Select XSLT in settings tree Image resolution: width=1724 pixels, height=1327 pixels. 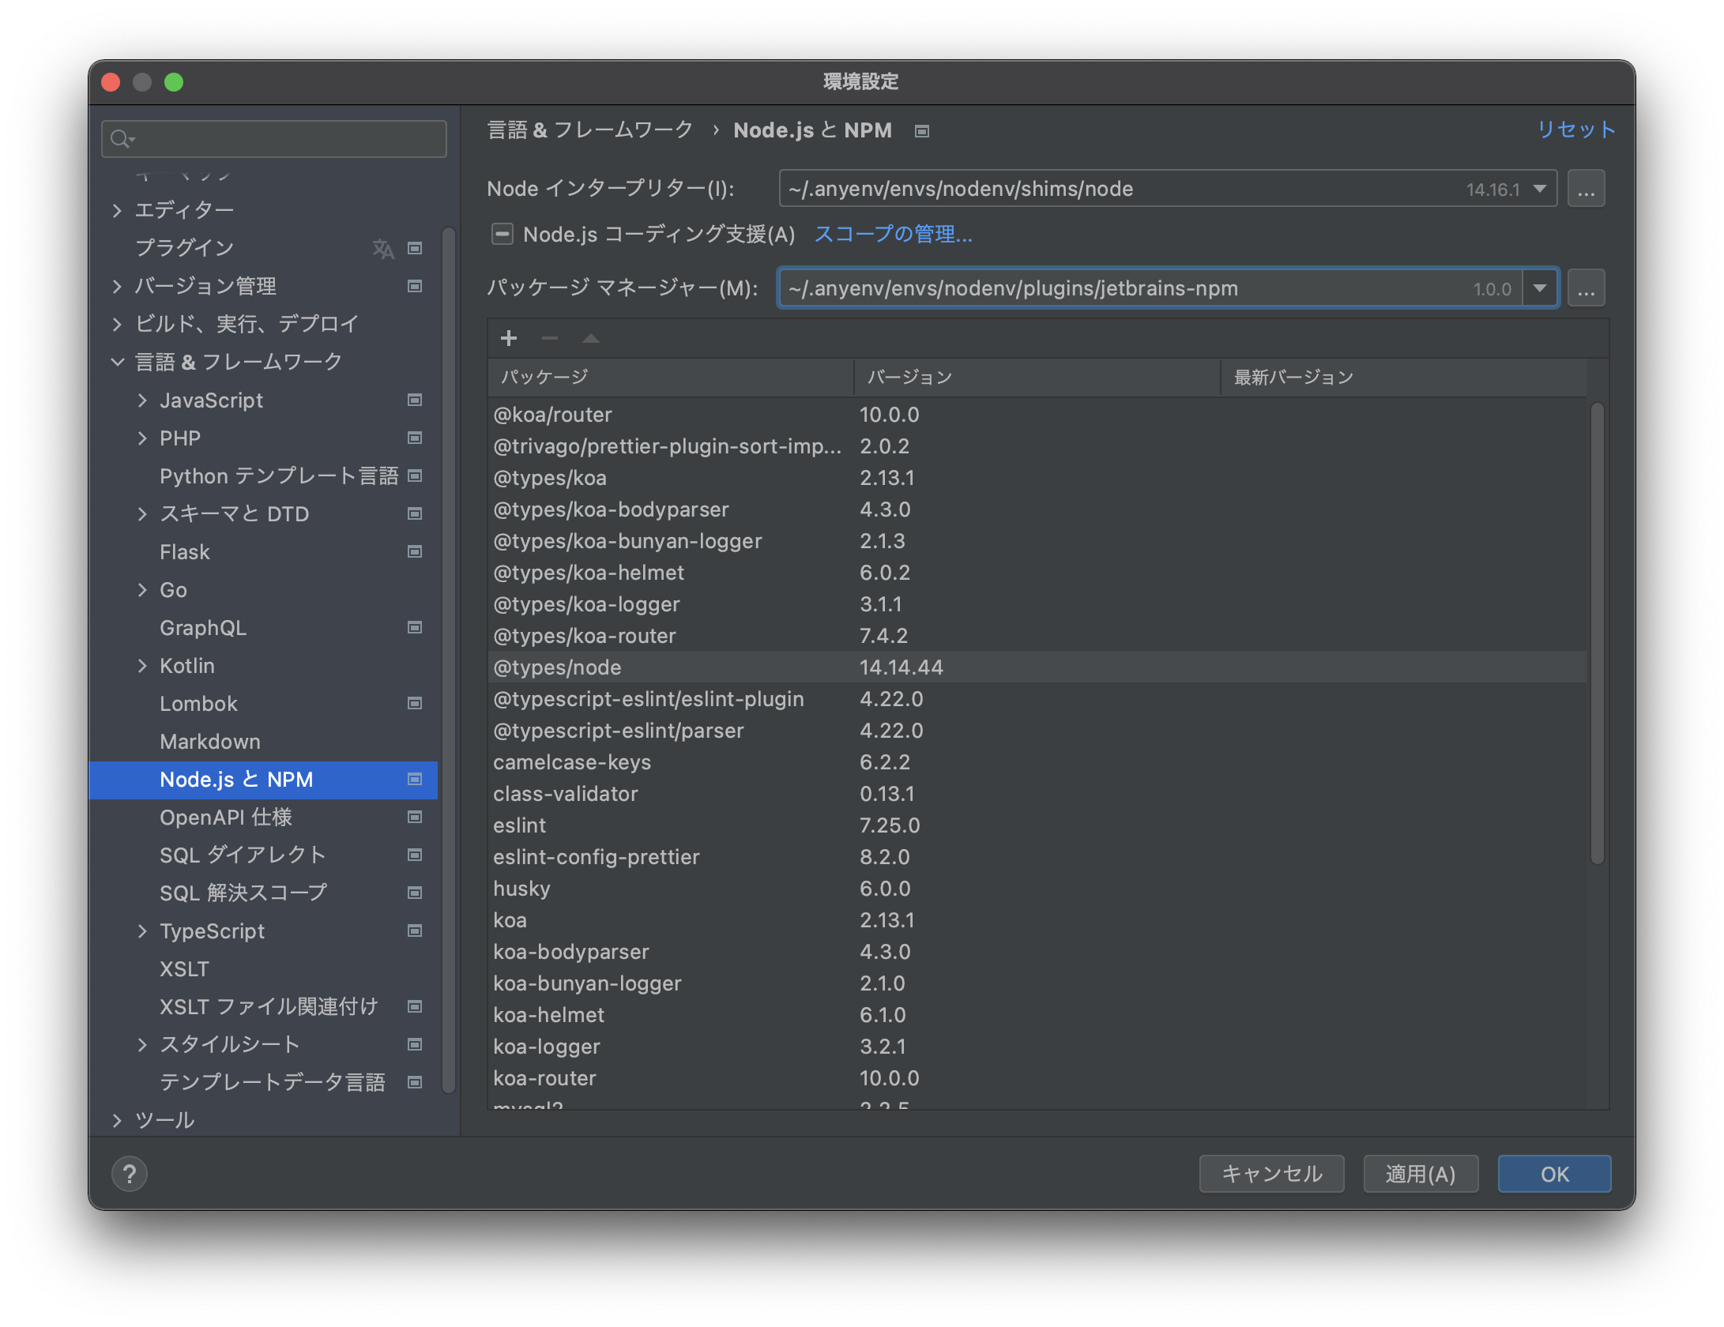263,969
